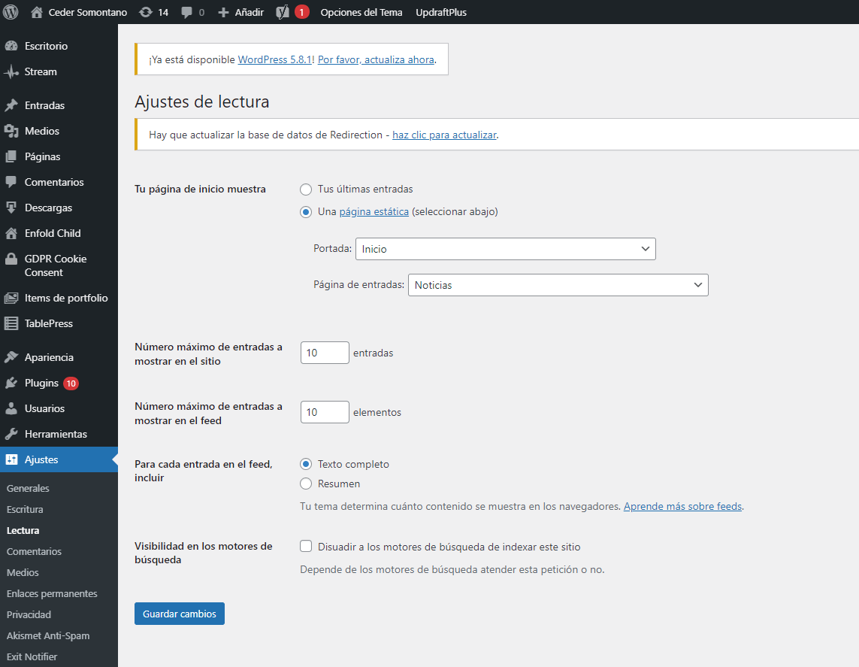This screenshot has height=667, width=859.
Task: Click the red Yoast notification badge 1
Action: [x=302, y=12]
